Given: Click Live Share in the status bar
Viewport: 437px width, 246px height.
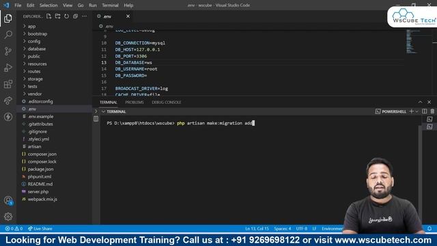Looking at the screenshot, I should (x=40, y=228).
